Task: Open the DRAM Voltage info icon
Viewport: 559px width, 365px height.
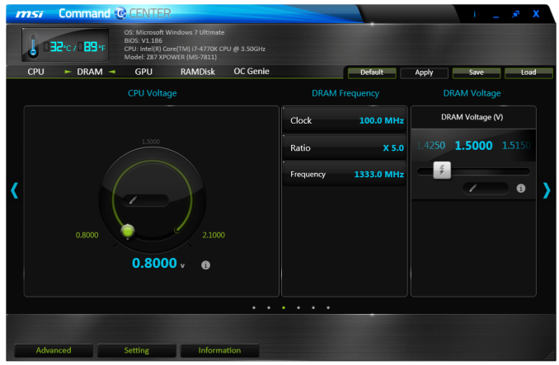Action: (x=521, y=189)
